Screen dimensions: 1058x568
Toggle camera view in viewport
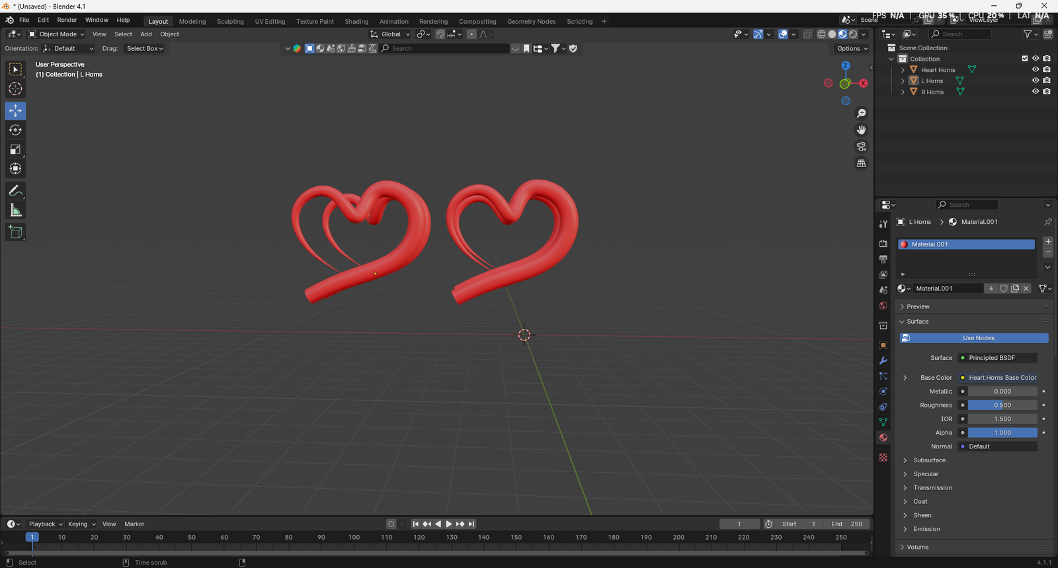pos(861,147)
